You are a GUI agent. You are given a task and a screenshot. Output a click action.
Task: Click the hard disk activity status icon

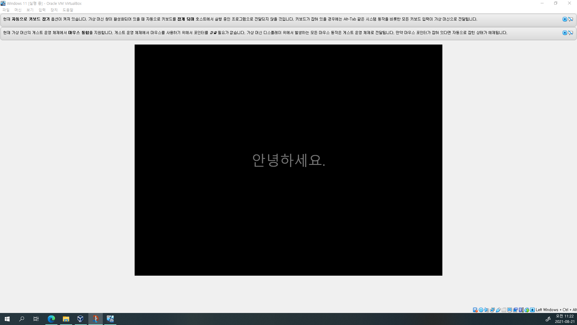[x=475, y=310]
